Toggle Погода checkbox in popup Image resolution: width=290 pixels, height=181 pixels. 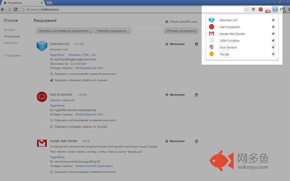[273, 54]
